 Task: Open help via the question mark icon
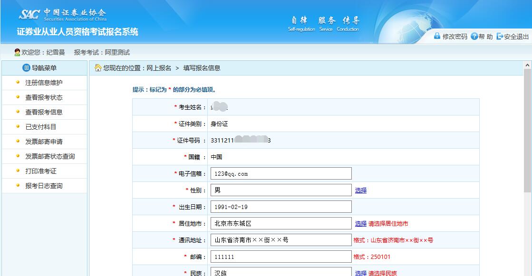coord(474,36)
